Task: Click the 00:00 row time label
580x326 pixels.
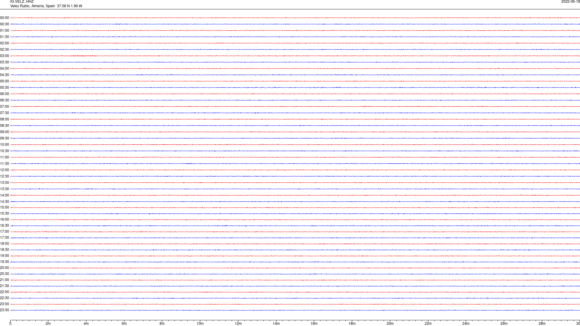Action: 5,18
